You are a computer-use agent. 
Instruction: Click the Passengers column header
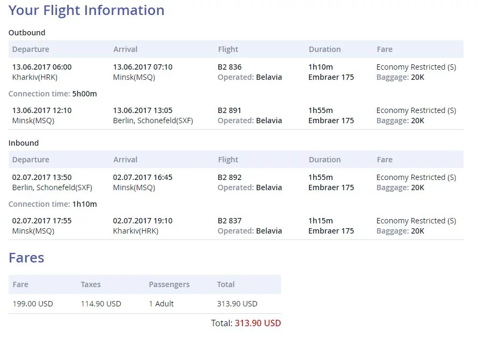tap(169, 284)
